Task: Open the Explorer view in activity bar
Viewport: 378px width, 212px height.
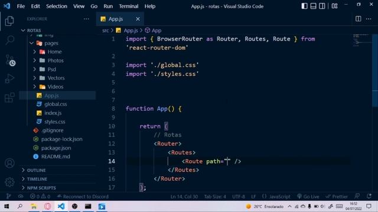Action: click(9, 21)
